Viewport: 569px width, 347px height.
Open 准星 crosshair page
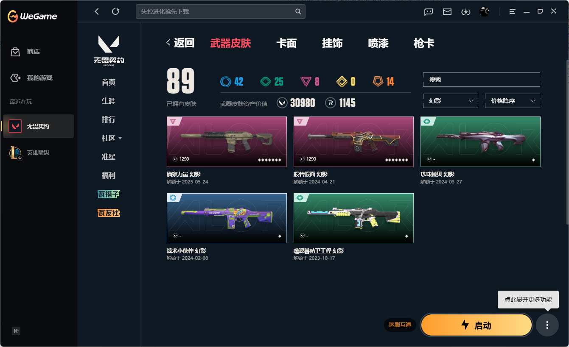tap(109, 157)
